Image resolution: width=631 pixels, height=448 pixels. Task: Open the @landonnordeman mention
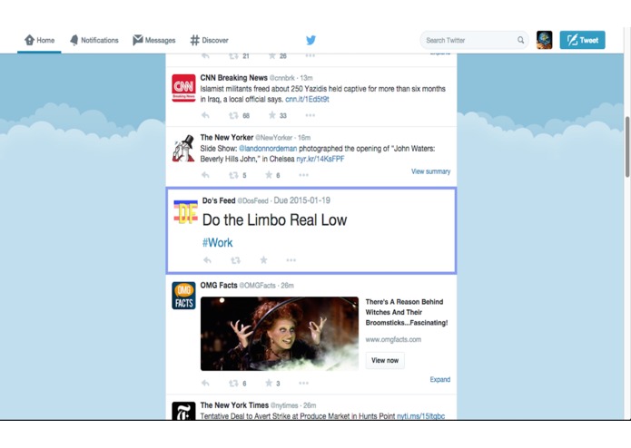268,149
